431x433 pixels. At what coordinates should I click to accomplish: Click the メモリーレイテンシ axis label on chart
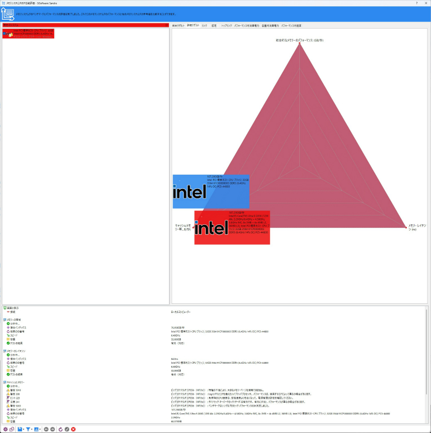417,227
